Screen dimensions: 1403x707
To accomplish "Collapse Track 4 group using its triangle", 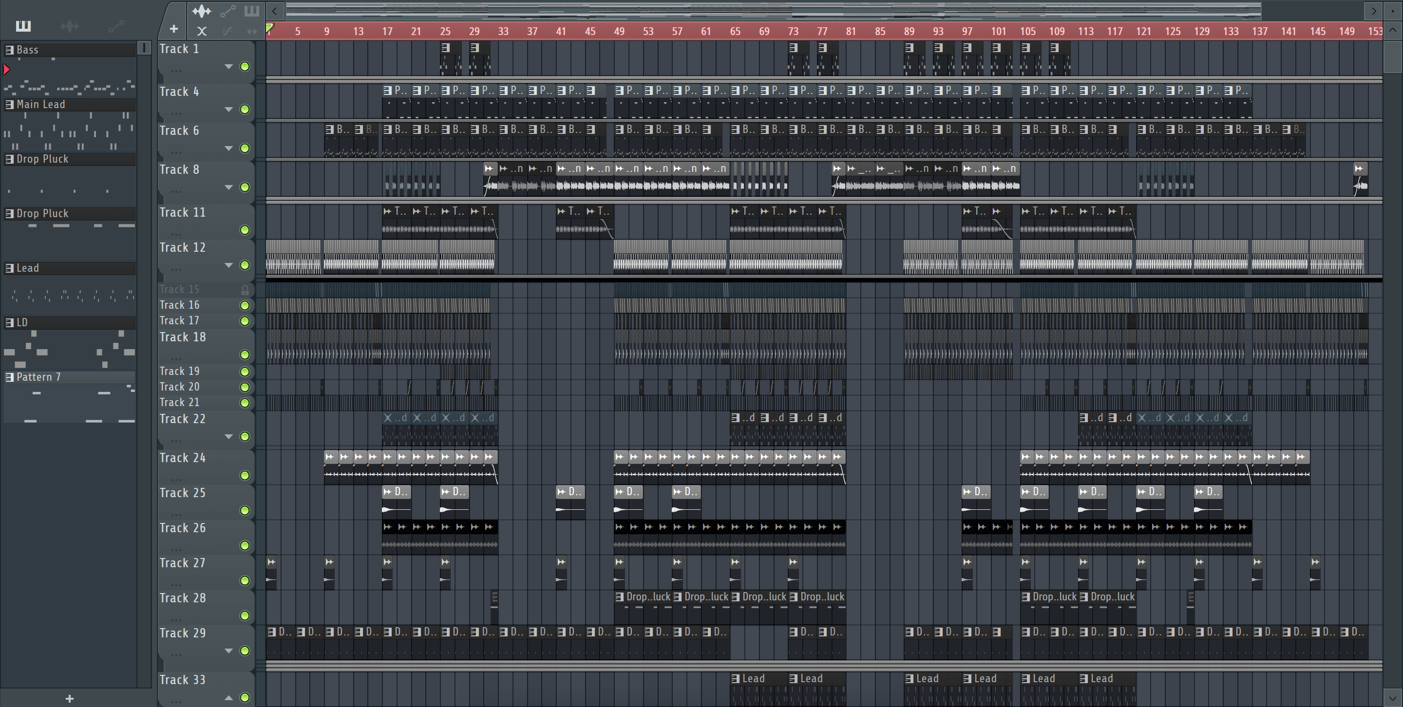I will [x=229, y=110].
